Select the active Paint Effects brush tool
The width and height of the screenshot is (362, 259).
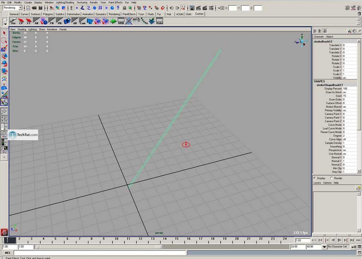click(x=4, y=102)
